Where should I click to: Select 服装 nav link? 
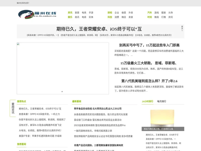click(164, 13)
